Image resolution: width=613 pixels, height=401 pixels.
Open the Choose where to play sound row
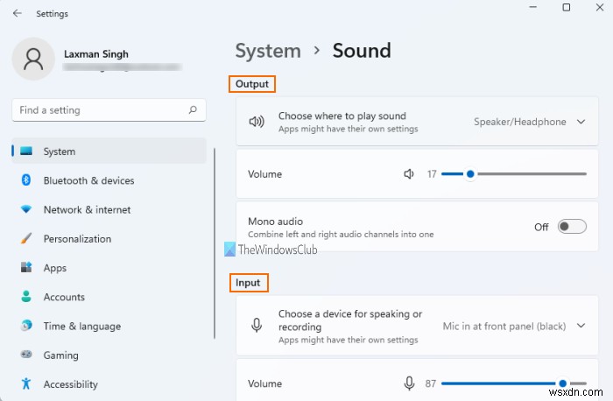point(350,122)
